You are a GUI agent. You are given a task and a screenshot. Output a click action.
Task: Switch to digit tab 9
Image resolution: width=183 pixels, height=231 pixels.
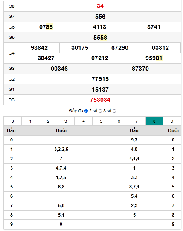172,121
